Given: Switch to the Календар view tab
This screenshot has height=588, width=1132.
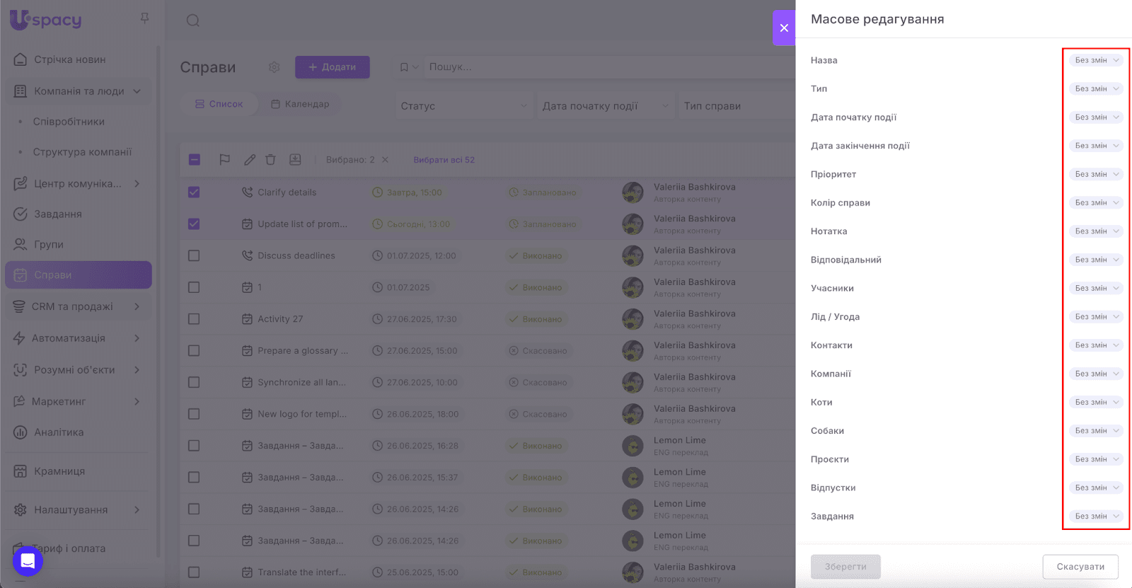Looking at the screenshot, I should point(300,104).
